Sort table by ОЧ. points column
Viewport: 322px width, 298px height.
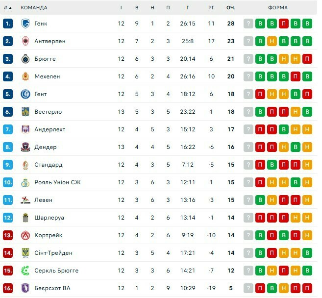pyautogui.click(x=231, y=8)
